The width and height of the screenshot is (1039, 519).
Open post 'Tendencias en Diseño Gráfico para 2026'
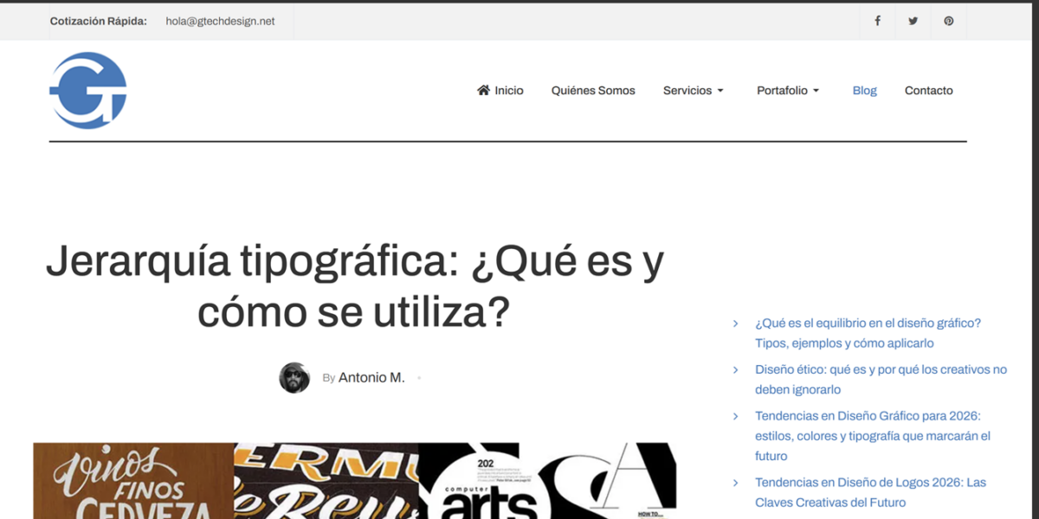(x=873, y=436)
